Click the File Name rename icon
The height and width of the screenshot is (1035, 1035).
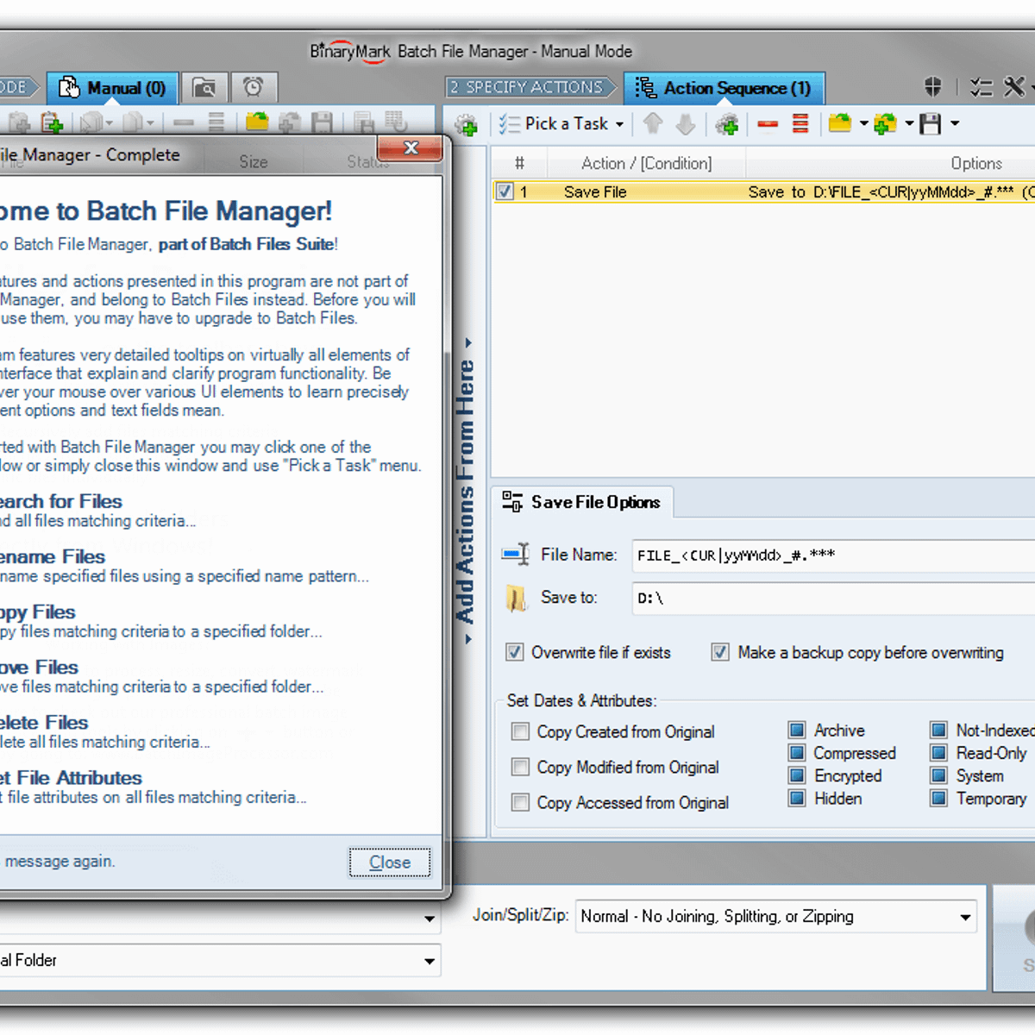tap(515, 555)
